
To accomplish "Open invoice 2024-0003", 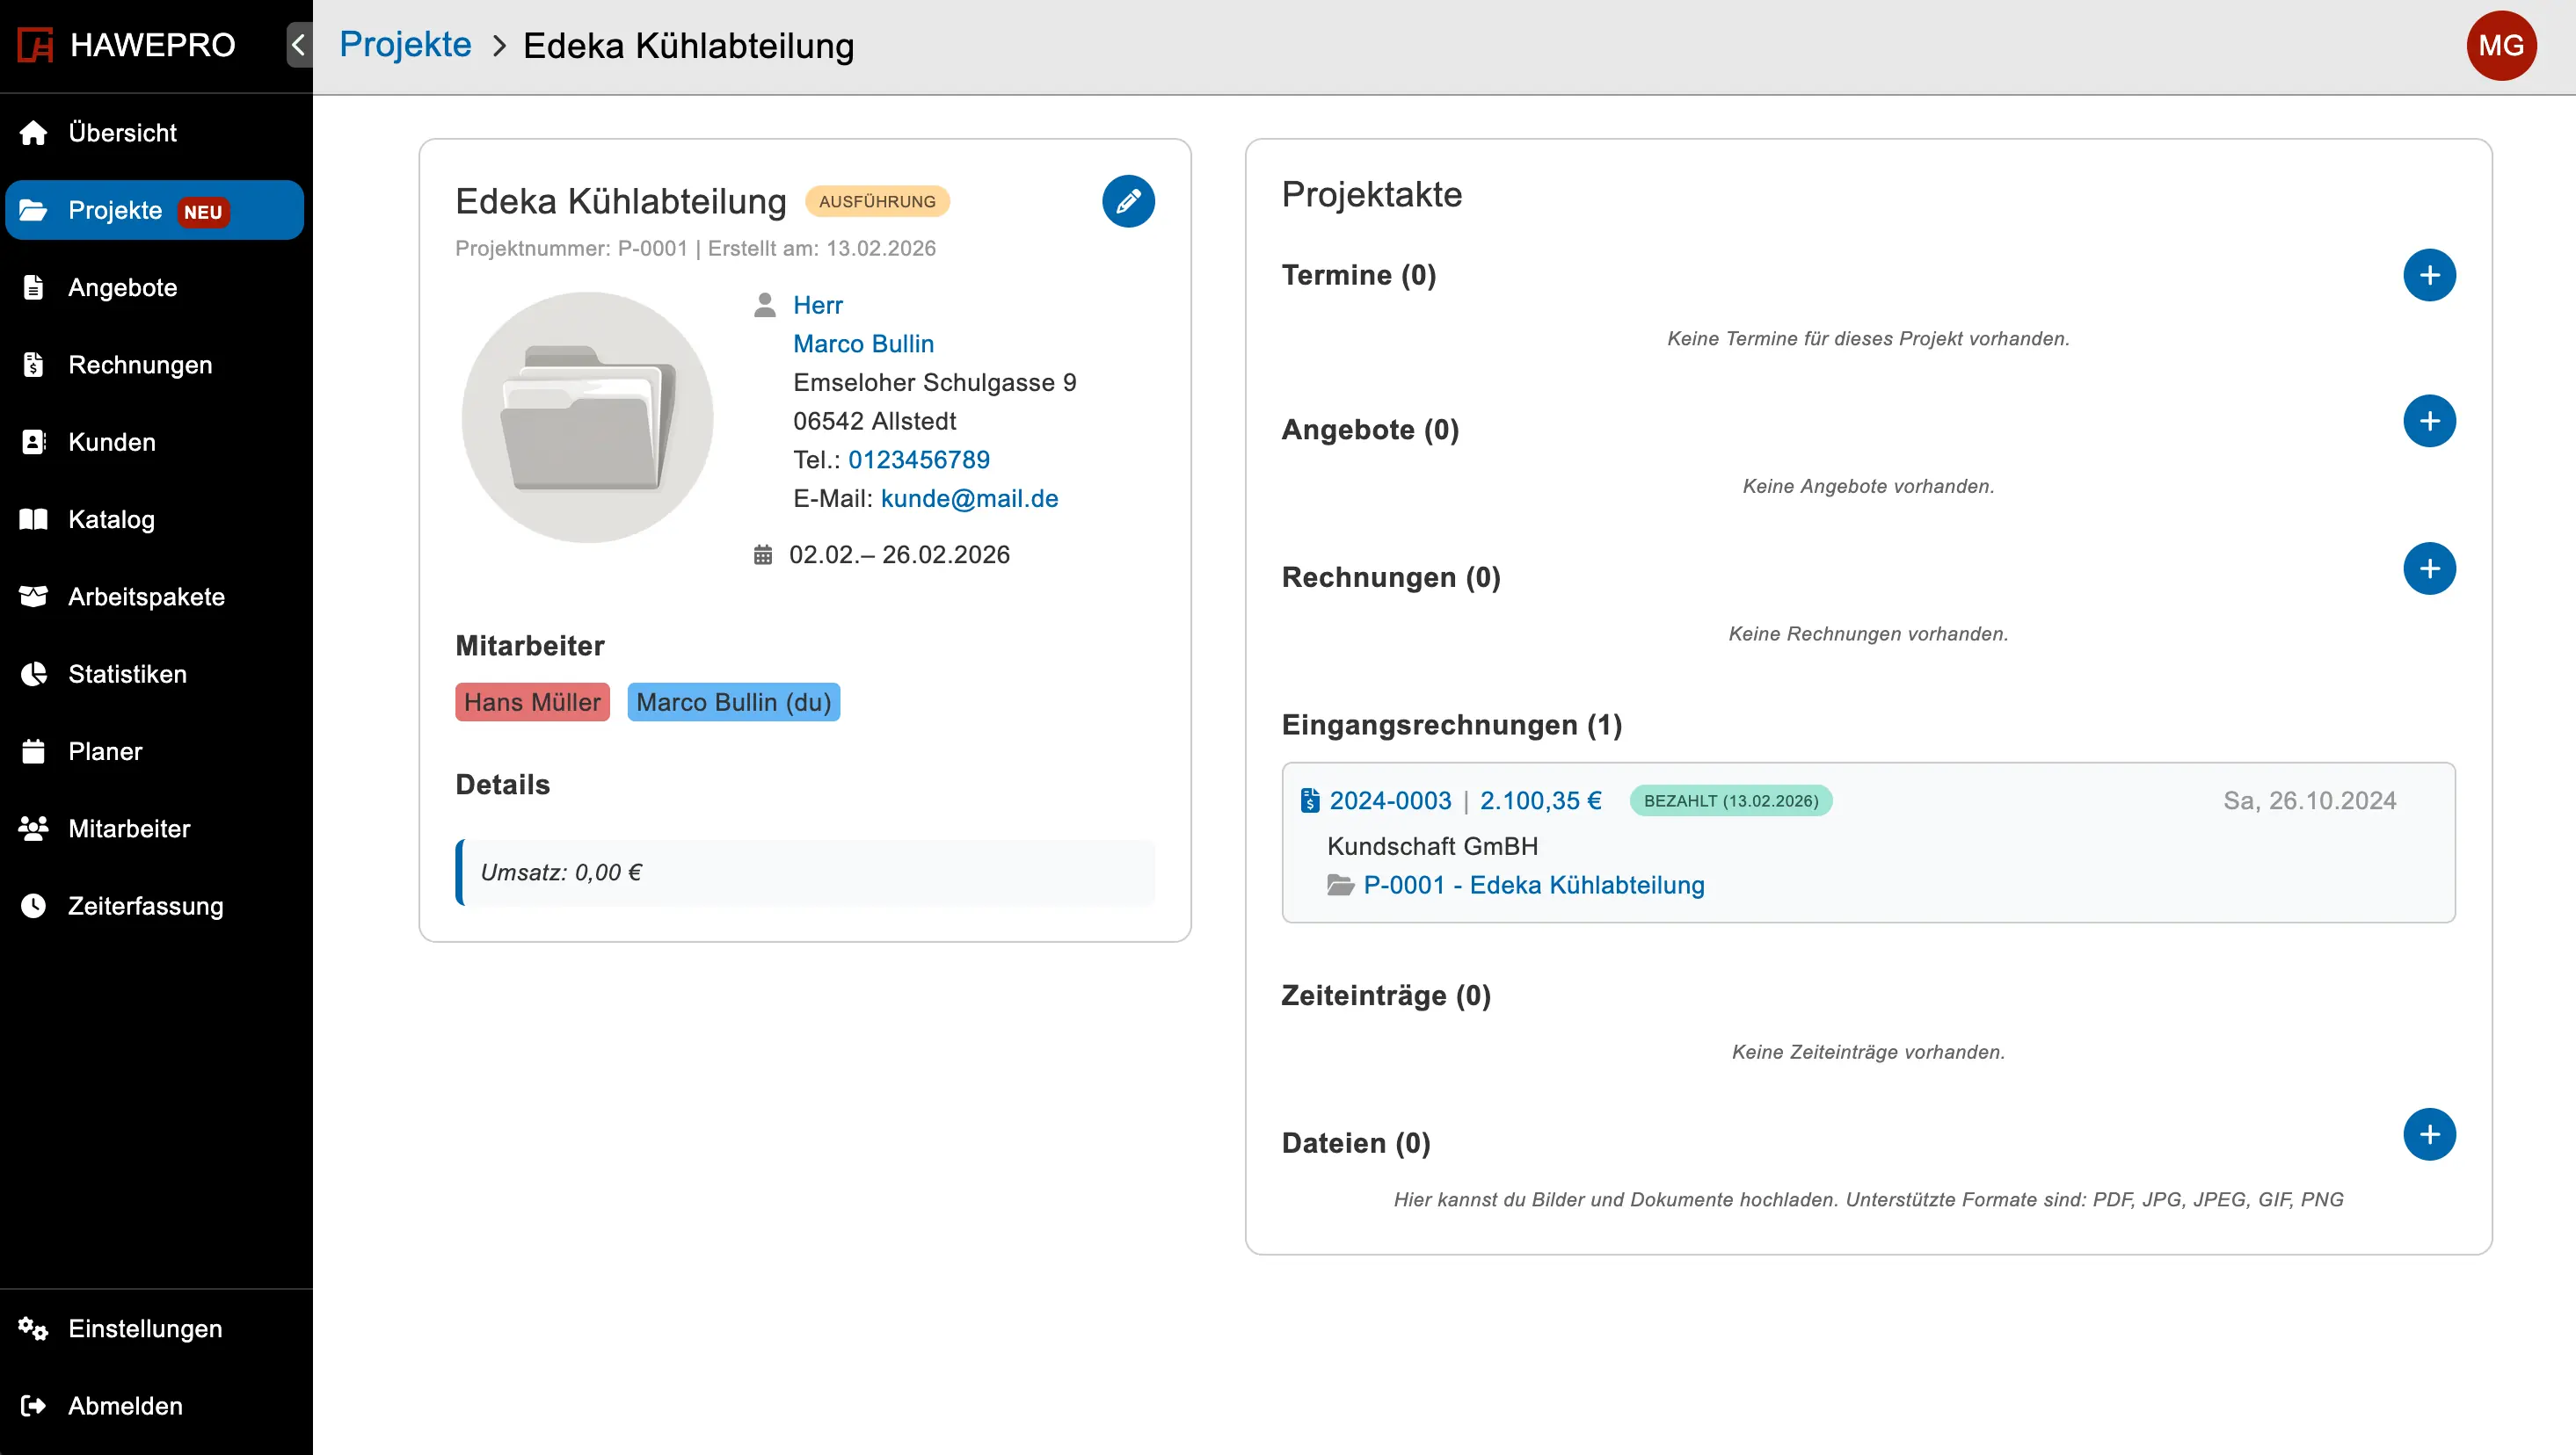I will 1391,800.
